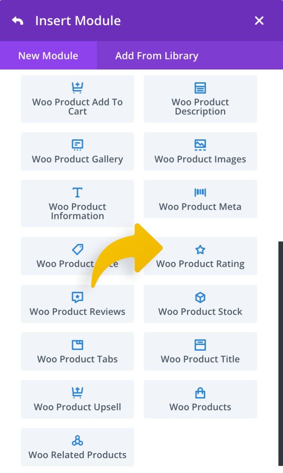The image size is (283, 473).
Task: Click the Woo Product Tabs icon
Action: pyautogui.click(x=77, y=345)
